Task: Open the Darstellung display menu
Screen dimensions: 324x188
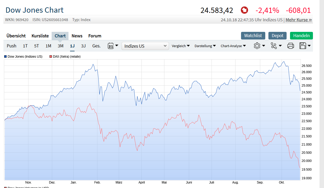Action: pos(205,46)
